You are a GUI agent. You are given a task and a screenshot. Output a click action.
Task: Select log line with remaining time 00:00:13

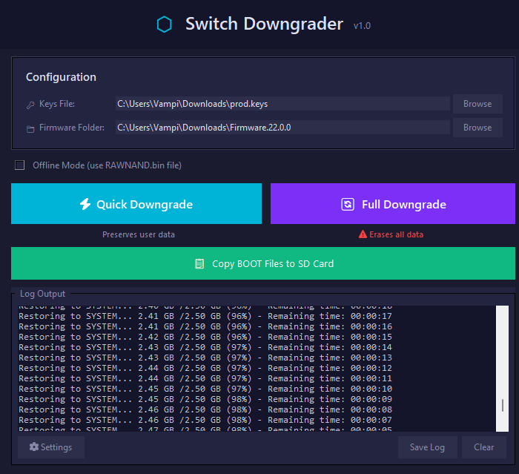pyautogui.click(x=205, y=358)
